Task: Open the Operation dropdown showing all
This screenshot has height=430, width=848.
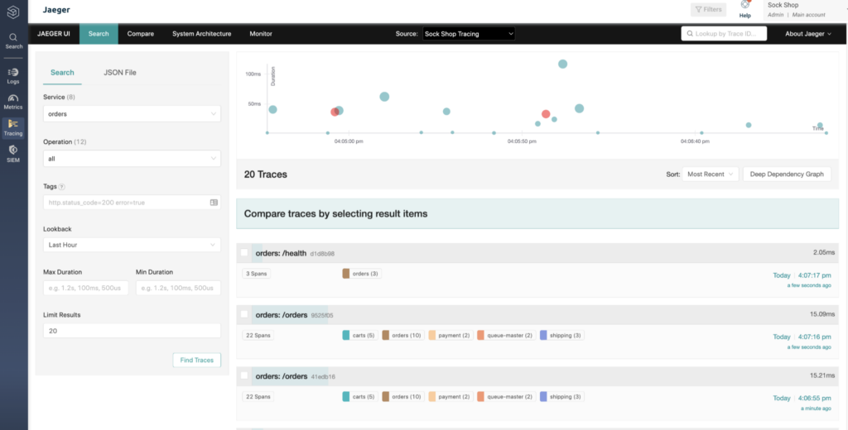Action: pos(132,158)
